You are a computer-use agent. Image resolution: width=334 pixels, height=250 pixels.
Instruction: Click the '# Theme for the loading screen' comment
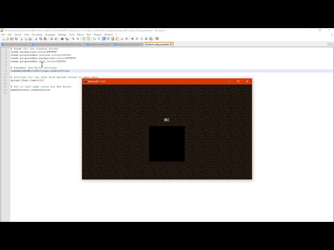34,48
